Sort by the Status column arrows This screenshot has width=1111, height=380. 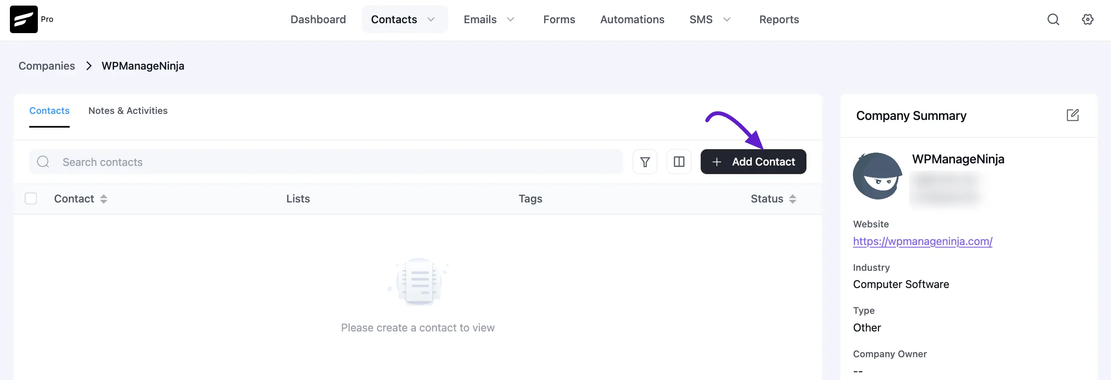point(793,199)
